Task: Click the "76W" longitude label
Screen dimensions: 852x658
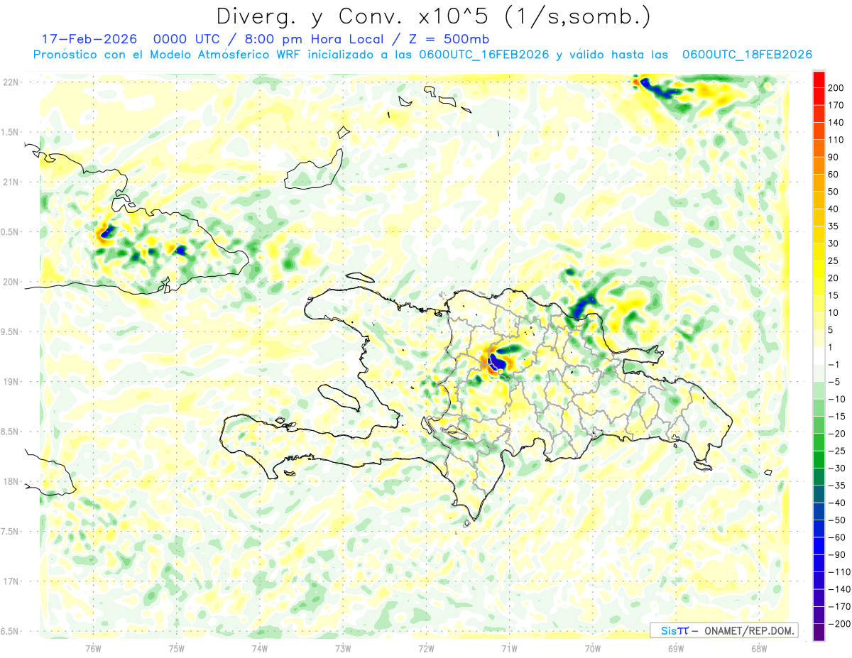Action: click(94, 648)
